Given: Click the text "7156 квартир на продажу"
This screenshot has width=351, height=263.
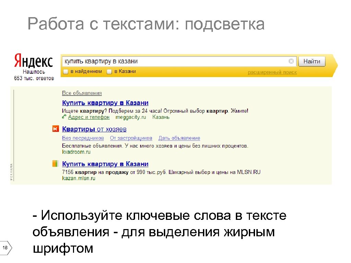Looking at the screenshot, I should pyautogui.click(x=95, y=172).
